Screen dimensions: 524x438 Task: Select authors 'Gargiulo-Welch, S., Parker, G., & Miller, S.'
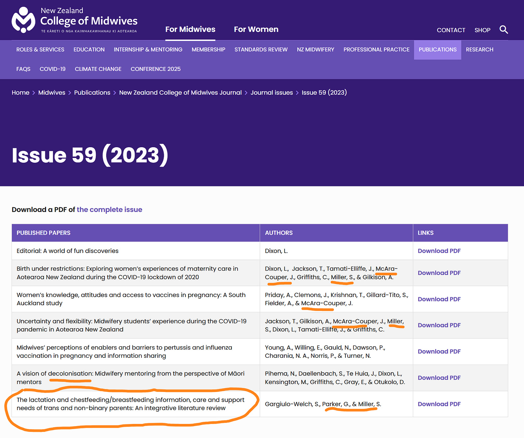(x=323, y=404)
